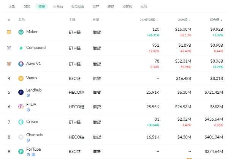Viewport: 228px width, 159px height.
Task: Switch to the DEX category tab
Action: (27, 6)
